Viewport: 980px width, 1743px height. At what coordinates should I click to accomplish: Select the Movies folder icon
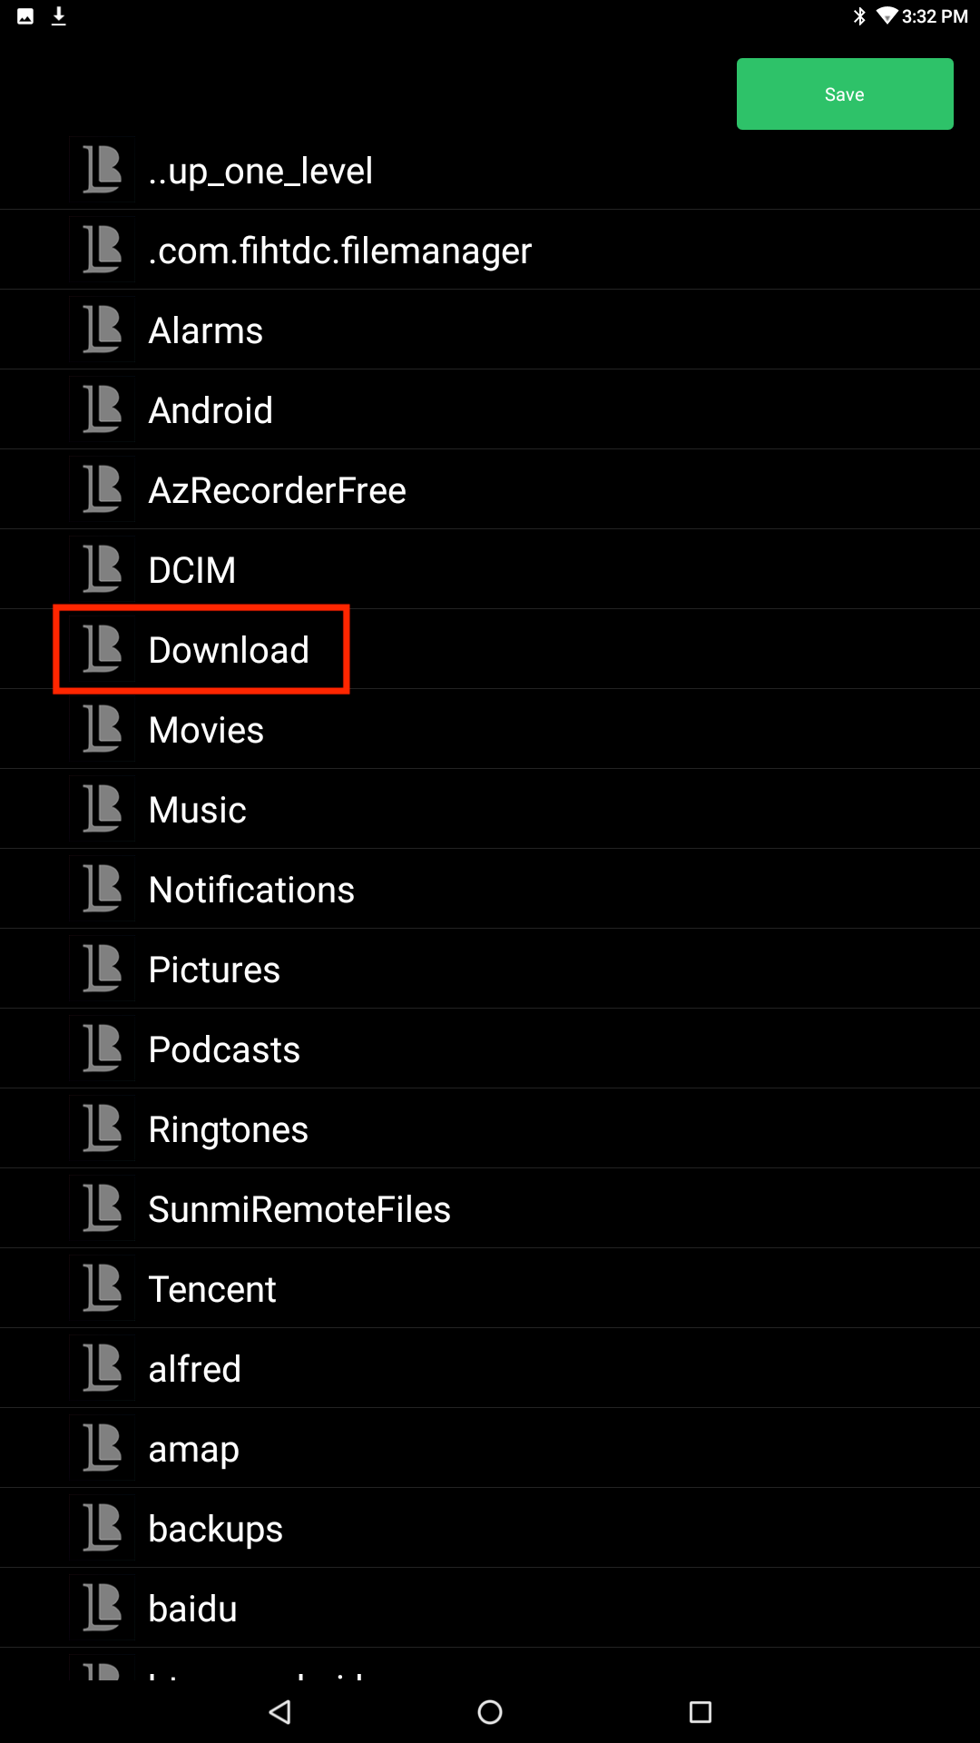[102, 729]
